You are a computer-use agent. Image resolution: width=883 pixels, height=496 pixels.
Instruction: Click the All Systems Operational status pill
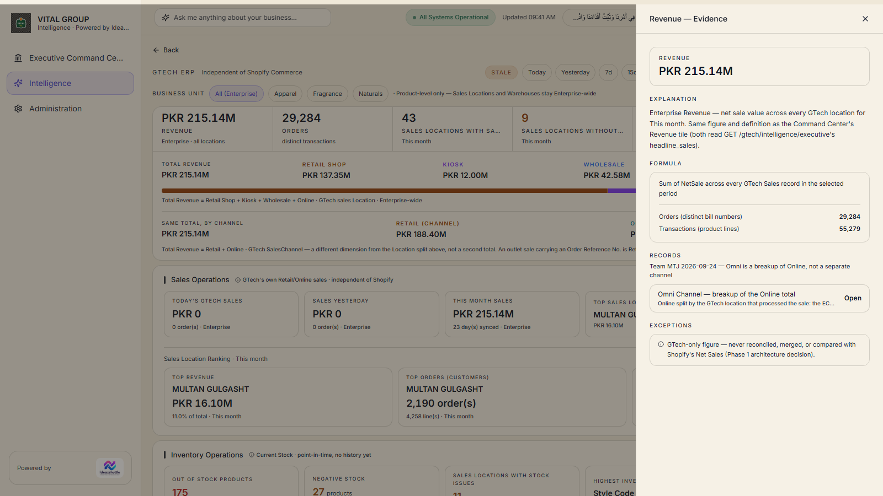[450, 18]
